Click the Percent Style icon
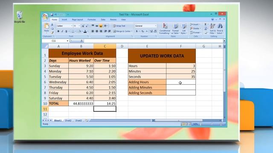 pos(142,31)
